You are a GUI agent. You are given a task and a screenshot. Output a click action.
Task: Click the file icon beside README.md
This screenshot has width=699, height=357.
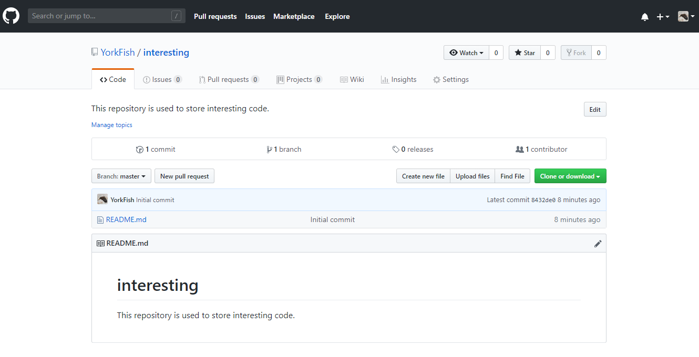coord(100,219)
